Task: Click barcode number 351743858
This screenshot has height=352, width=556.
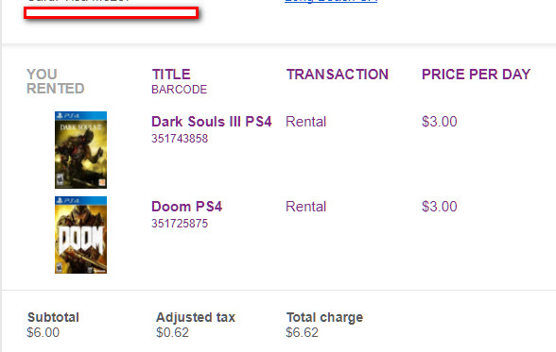Action: coord(180,139)
